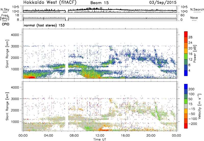This screenshot has width=204, height=141.
Task: Click the '60' right axis label of Nave
Action: click(x=182, y=15)
